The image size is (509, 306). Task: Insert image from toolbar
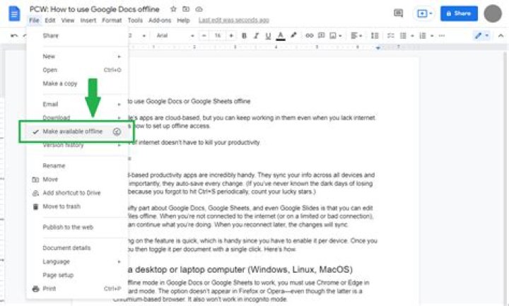tap(333, 35)
